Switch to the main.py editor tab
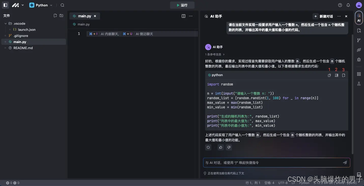Image resolution: width=364 pixels, height=186 pixels. point(85,16)
